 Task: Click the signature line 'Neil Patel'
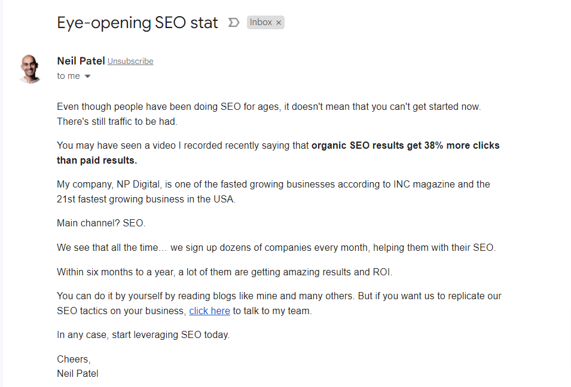78,373
